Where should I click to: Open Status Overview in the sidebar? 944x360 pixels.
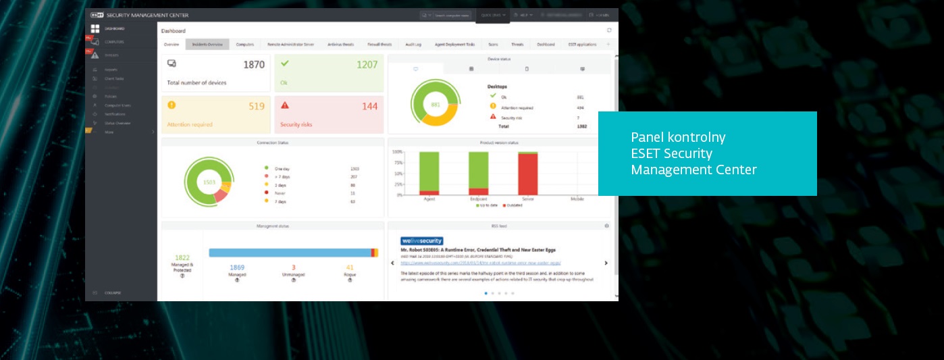click(x=117, y=123)
